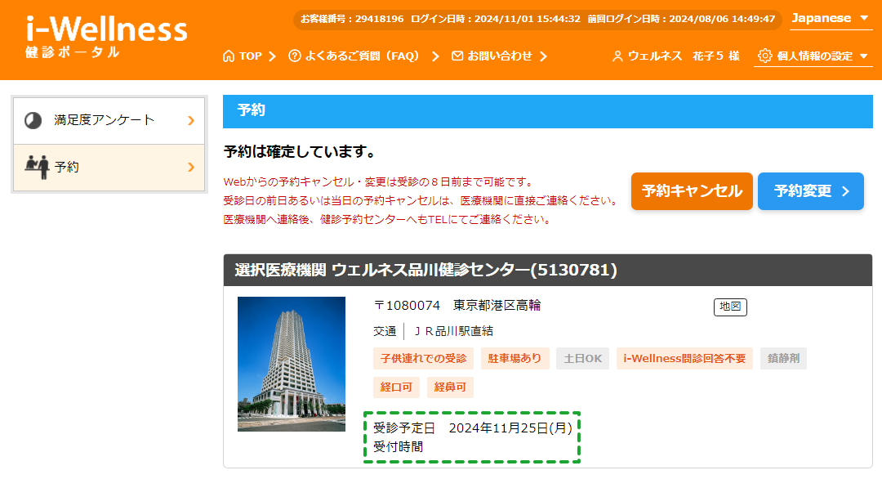Viewport: 882px width, 497px height.
Task: Open よくあるご質問 (FAQ) page
Action: pyautogui.click(x=363, y=56)
